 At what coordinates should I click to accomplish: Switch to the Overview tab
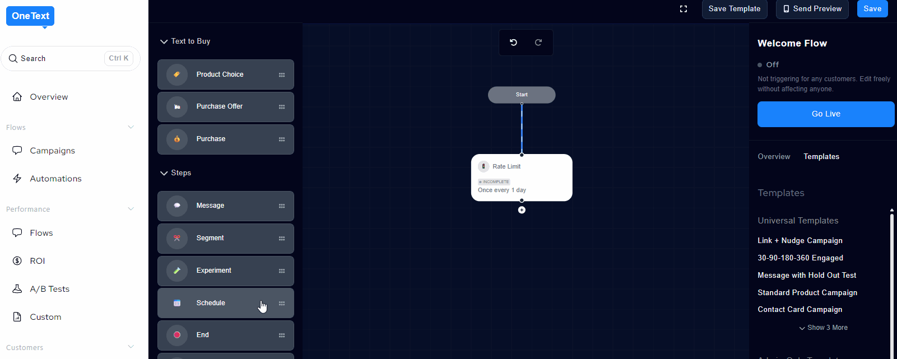(774, 157)
